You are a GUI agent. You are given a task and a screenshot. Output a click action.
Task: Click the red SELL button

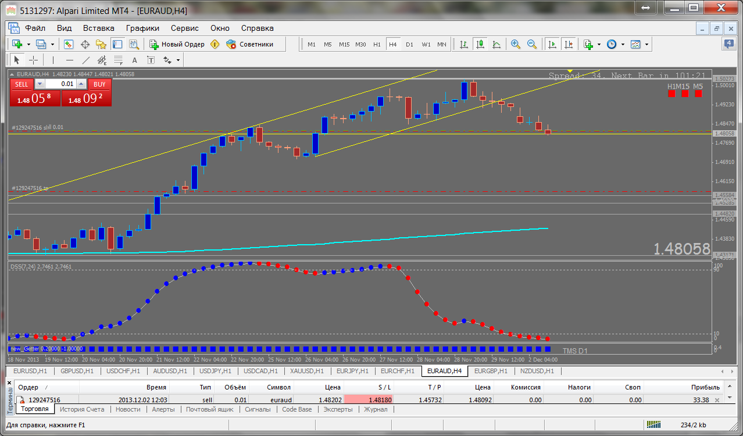click(23, 84)
